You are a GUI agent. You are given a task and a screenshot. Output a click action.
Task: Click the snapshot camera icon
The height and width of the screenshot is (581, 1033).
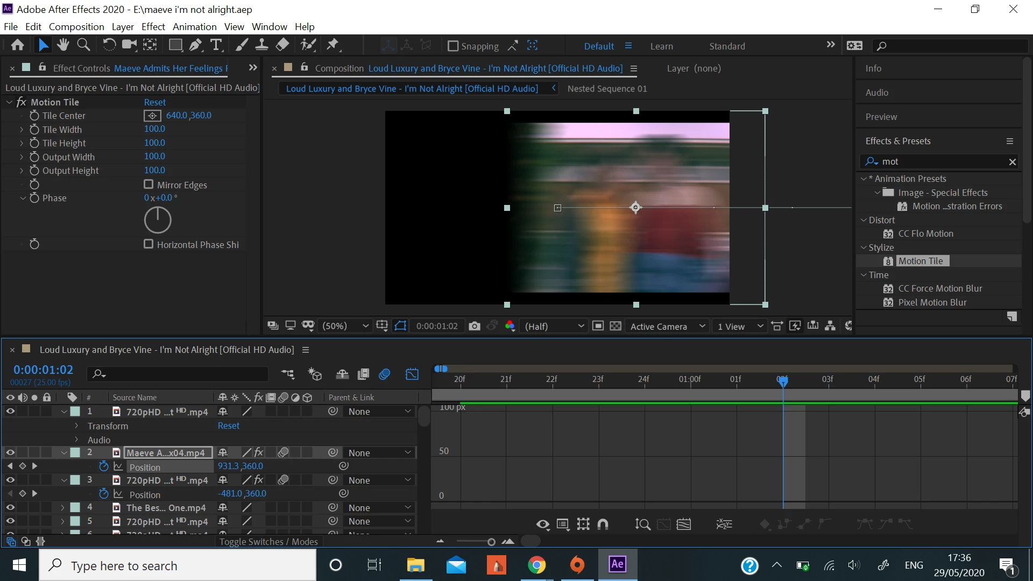pyautogui.click(x=474, y=326)
